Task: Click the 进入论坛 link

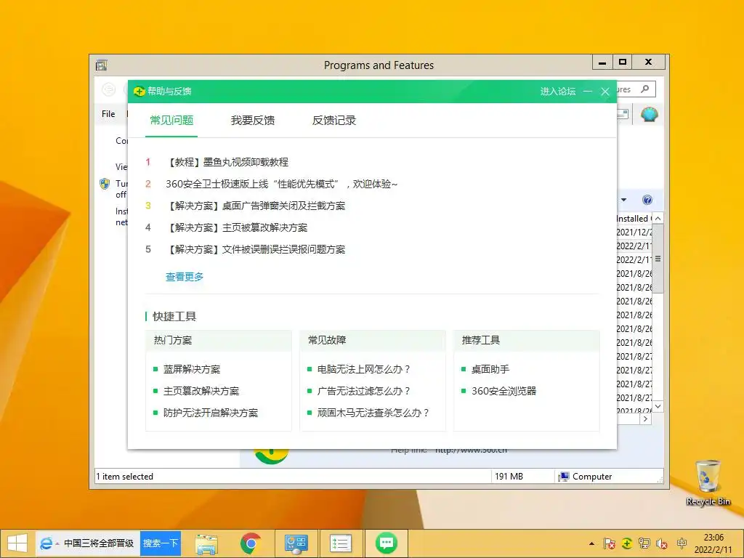Action: (557, 91)
